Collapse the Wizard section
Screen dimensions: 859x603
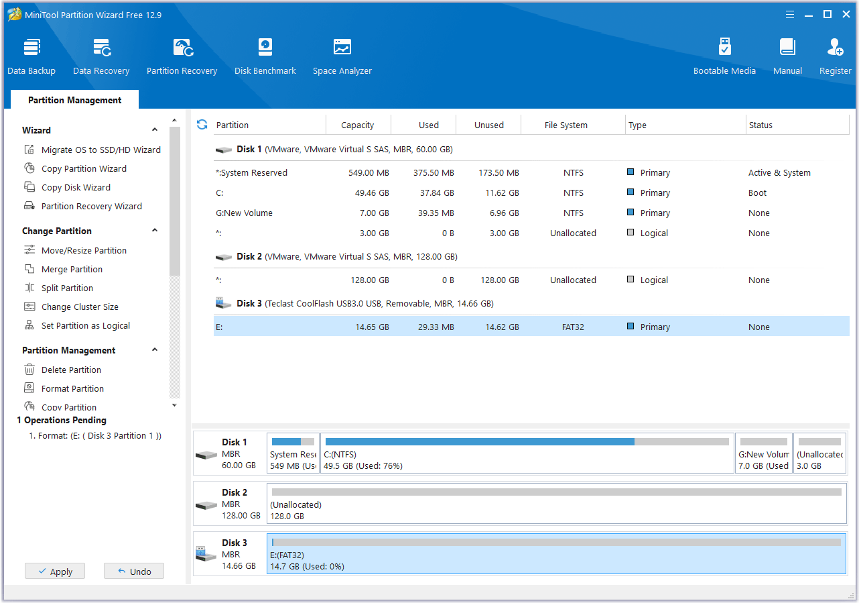pos(155,130)
